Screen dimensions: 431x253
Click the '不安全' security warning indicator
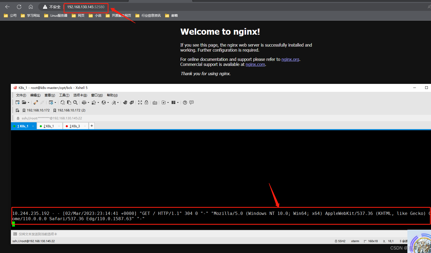[52, 7]
